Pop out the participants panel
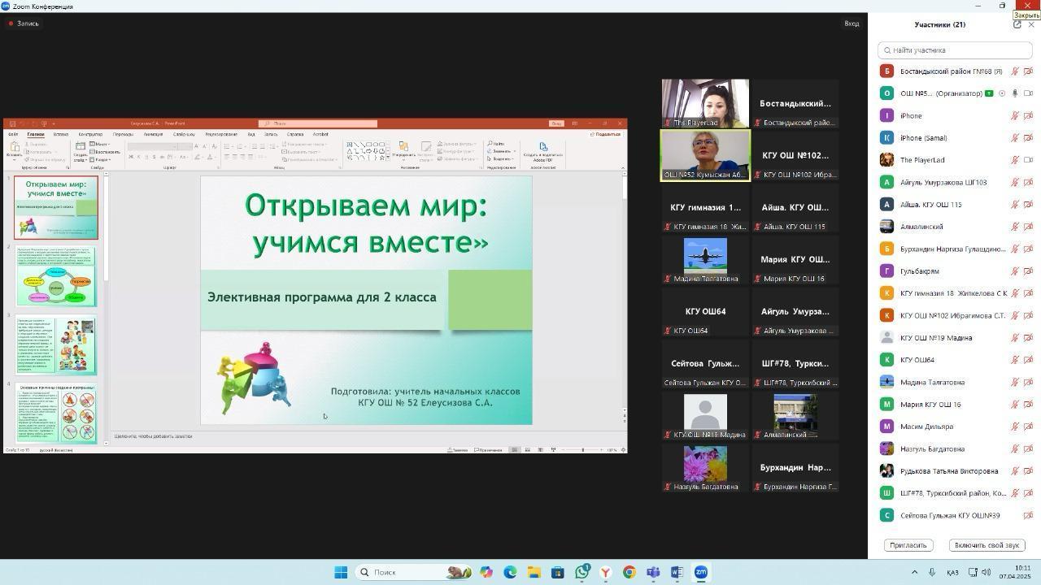Screen dimensions: 1041x585 click(1017, 25)
